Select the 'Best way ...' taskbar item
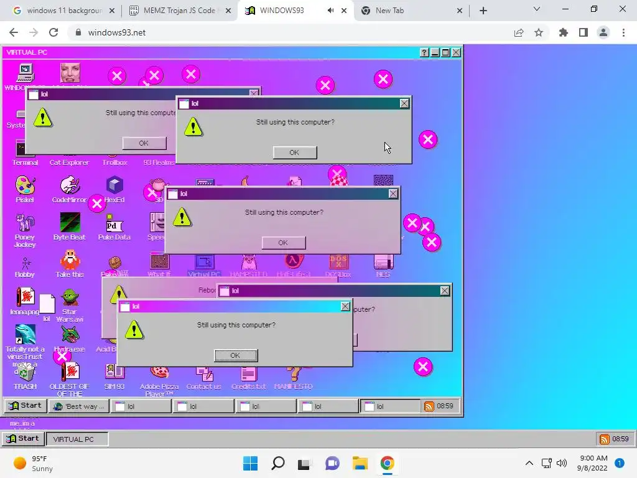Image resolution: width=637 pixels, height=478 pixels. coord(79,406)
